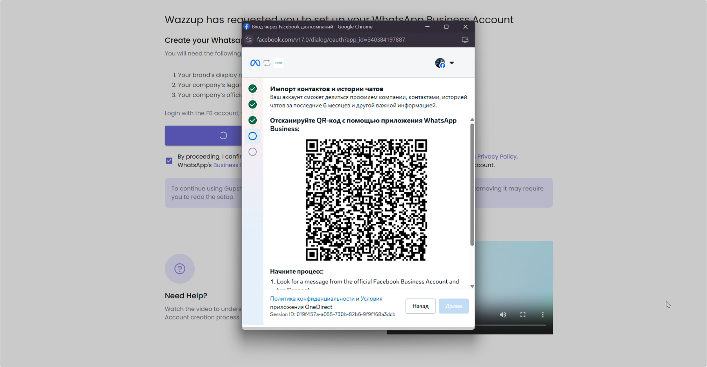Click the 'Импорт контактов и истории чатов' heading
Image resolution: width=707 pixels, height=367 pixels.
point(327,89)
